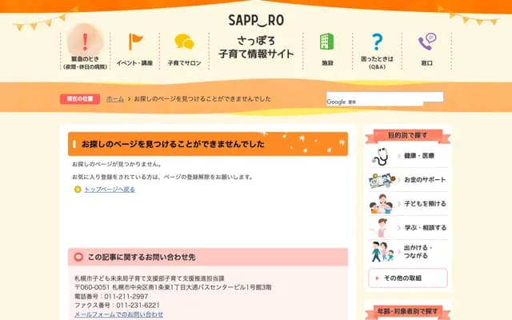Viewport: 512px width, 320px height.
Task: Select the 施設 building icon
Action: tap(327, 43)
